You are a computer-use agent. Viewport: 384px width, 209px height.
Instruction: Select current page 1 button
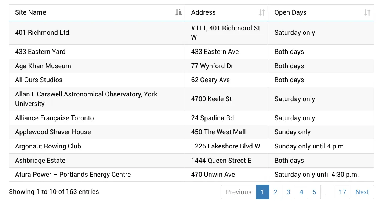click(262, 192)
